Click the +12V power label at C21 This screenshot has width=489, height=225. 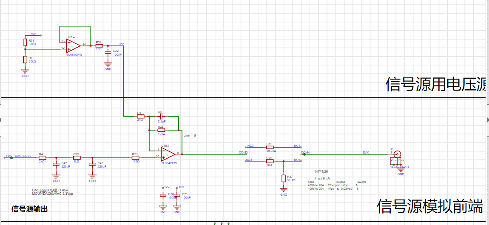coord(180,187)
